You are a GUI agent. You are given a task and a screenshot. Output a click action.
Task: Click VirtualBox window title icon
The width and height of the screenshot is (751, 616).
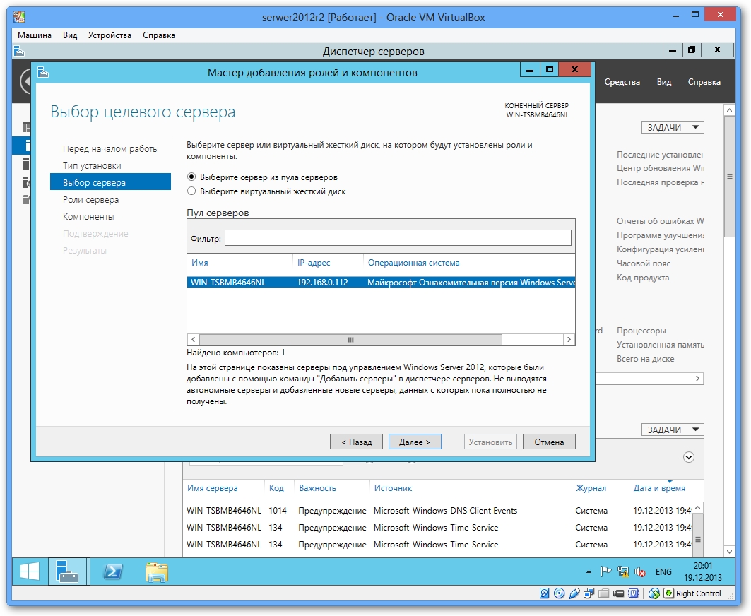(19, 18)
